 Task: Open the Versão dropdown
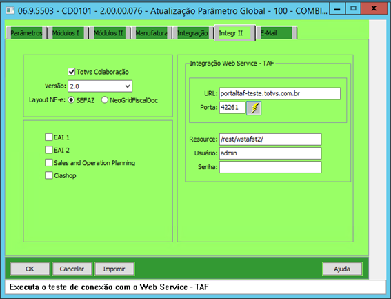pos(100,86)
